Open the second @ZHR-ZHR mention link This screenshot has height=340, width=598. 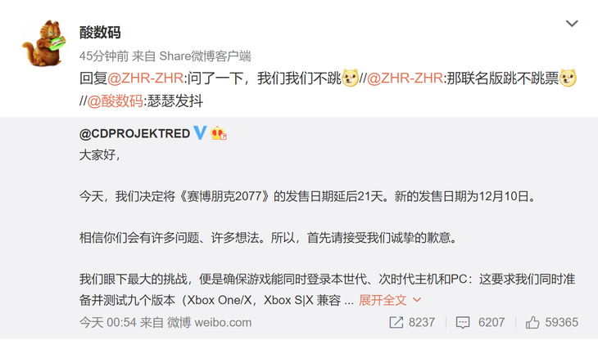pos(405,78)
